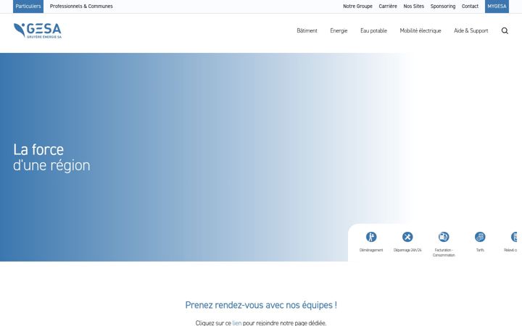Open the Energie menu
Screen dimensions: 522x326
[339, 30]
